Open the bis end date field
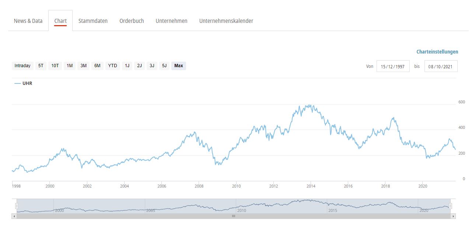 click(x=441, y=66)
